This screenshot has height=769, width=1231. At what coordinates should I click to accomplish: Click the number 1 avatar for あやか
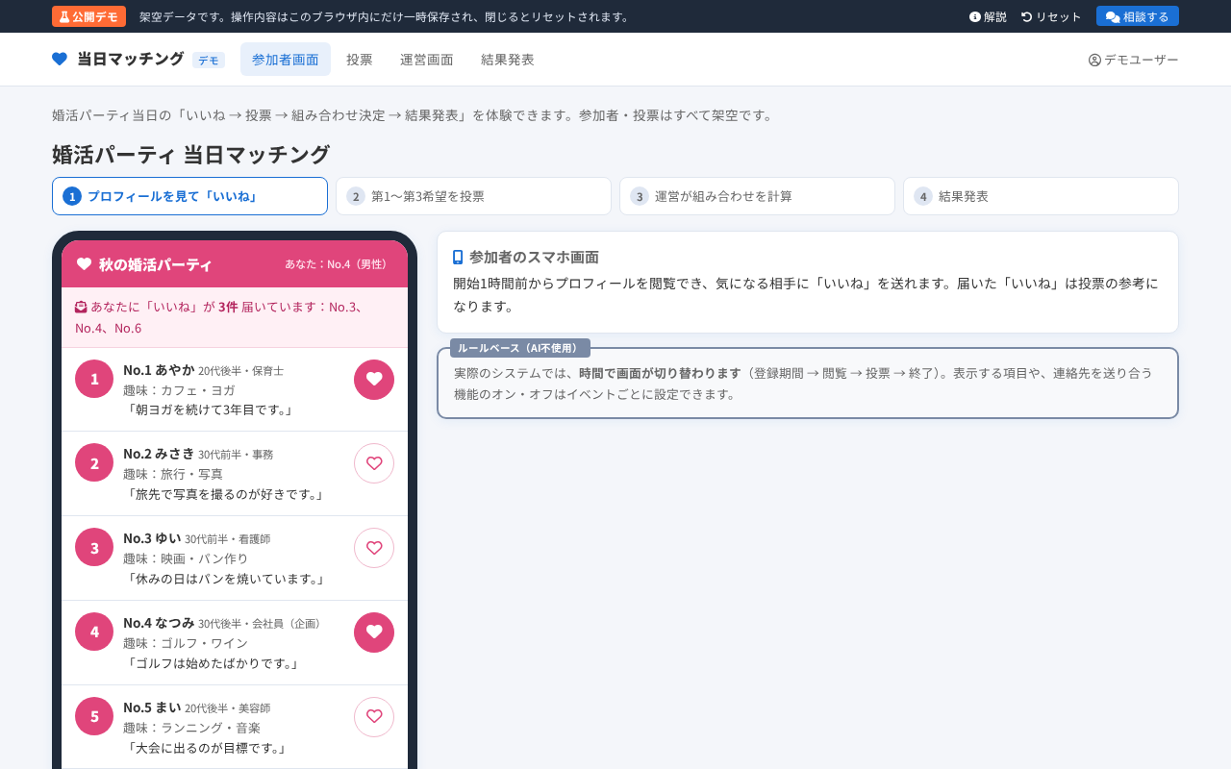pos(94,379)
